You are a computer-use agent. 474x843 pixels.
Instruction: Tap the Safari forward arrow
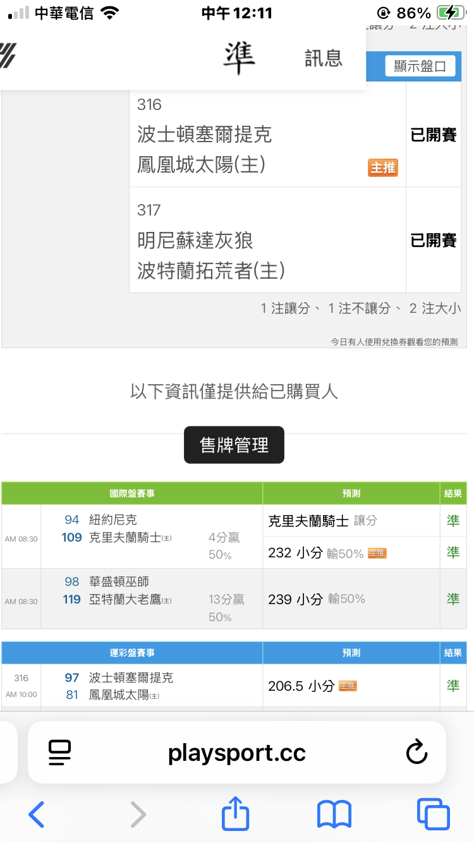138,814
